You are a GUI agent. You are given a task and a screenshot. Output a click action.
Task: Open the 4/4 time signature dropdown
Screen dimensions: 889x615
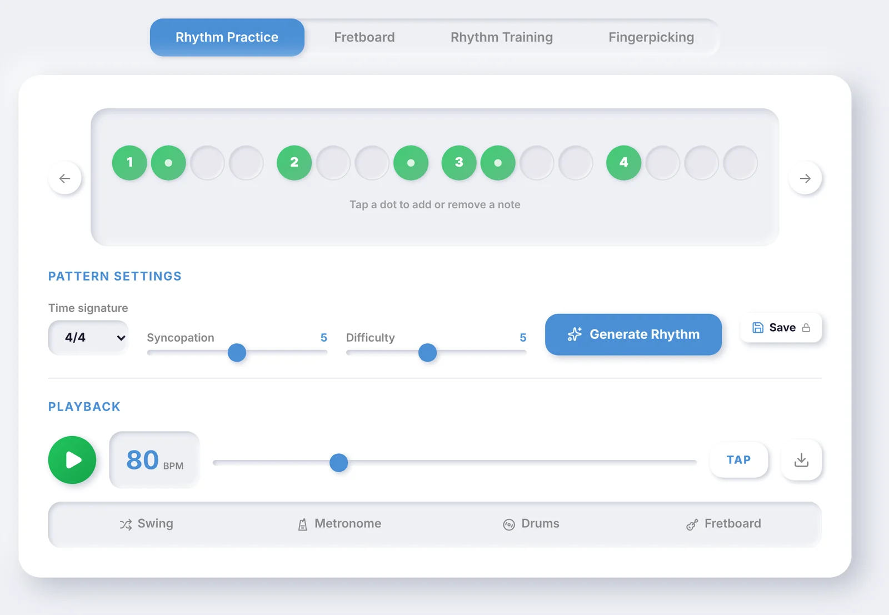pos(89,337)
